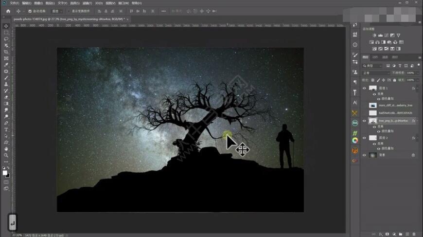423x237 pixels.
Task: Select the Eraser tool
Action: click(x=6, y=97)
